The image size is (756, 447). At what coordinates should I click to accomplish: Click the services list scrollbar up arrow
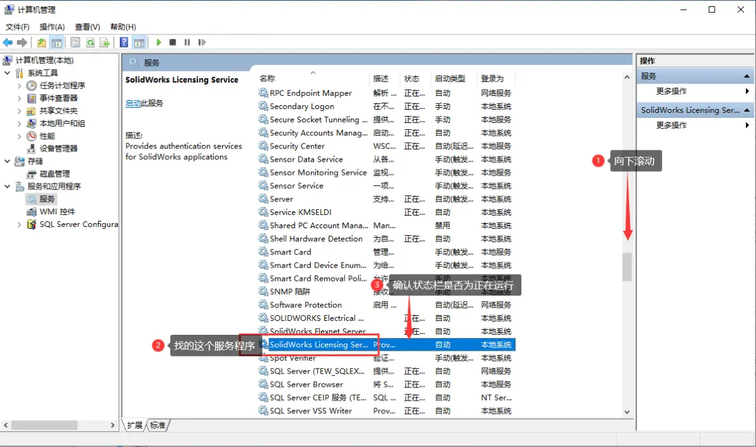coord(627,77)
